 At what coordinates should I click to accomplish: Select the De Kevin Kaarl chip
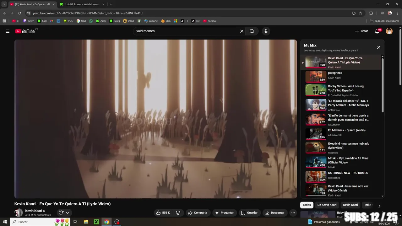tap(327, 205)
